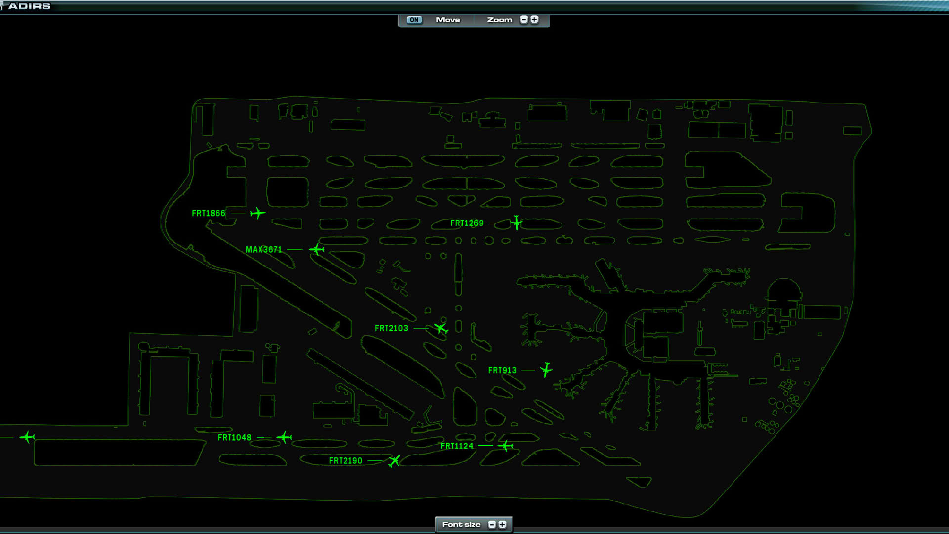Toggle the ADIRS radar ON switch
The height and width of the screenshot is (534, 949).
pyautogui.click(x=414, y=20)
